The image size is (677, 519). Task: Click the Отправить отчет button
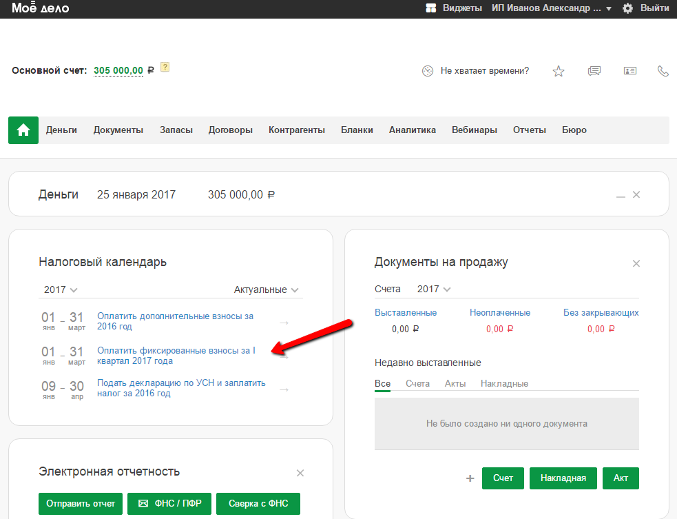[x=81, y=504]
